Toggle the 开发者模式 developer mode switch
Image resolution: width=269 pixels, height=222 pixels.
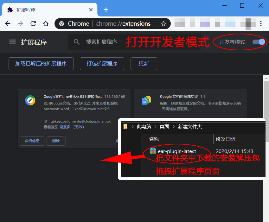[x=259, y=42]
